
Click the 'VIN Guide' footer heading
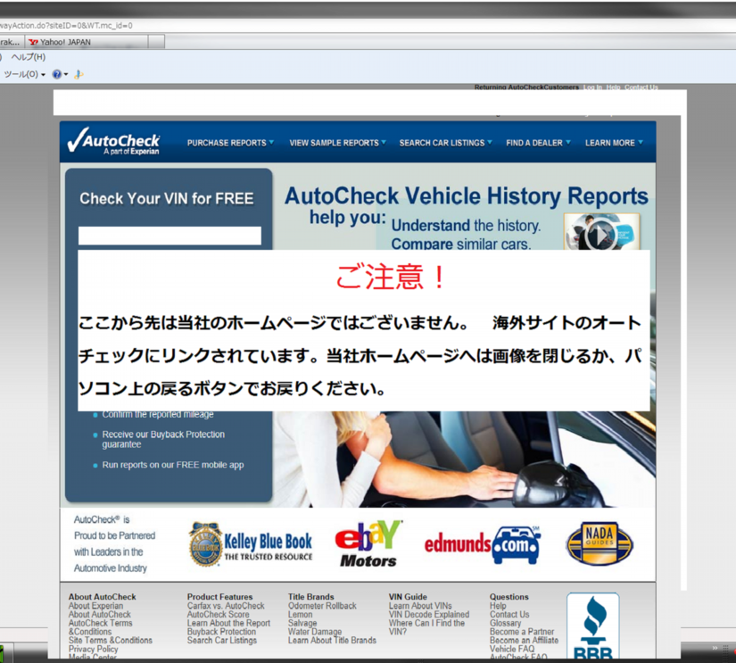(408, 597)
